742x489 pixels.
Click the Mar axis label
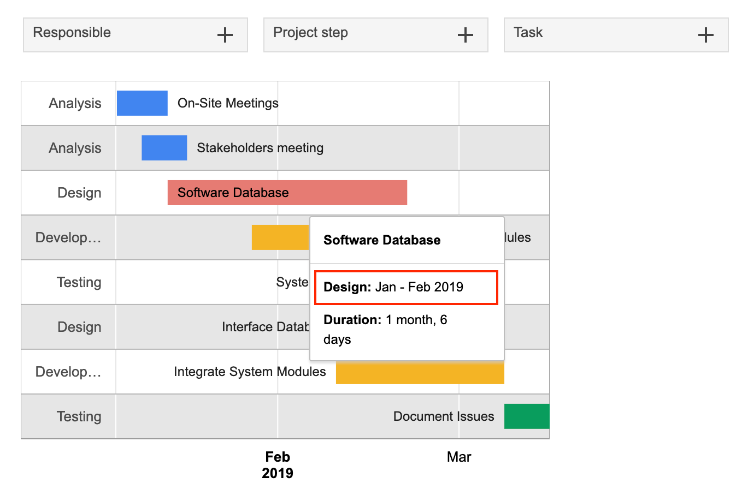point(459,457)
